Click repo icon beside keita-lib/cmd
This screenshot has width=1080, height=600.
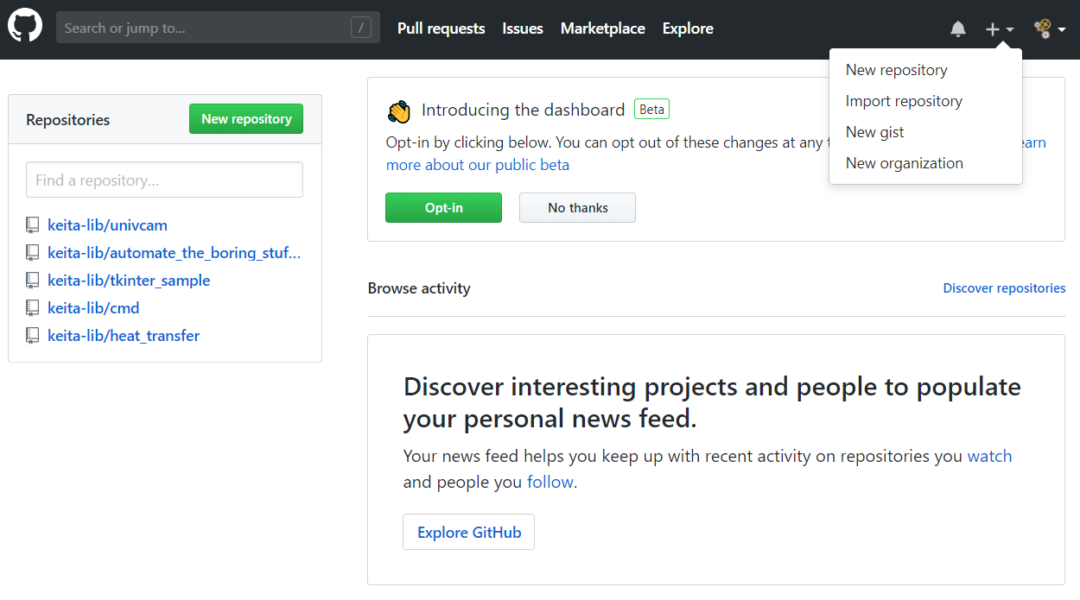(33, 308)
